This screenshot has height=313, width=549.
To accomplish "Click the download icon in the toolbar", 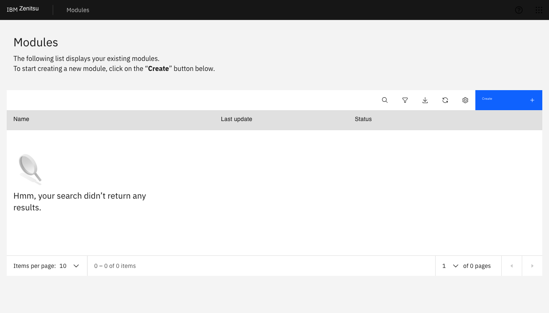I will click(425, 100).
